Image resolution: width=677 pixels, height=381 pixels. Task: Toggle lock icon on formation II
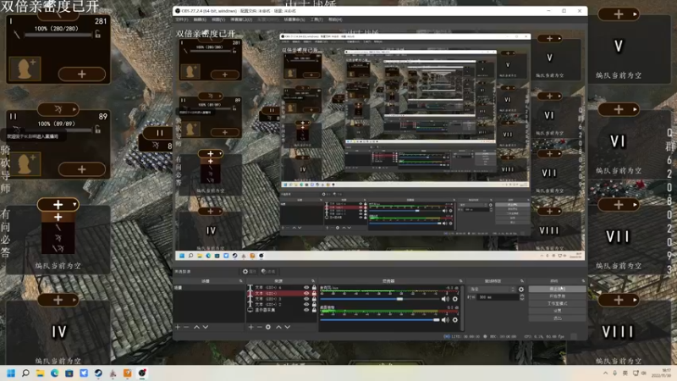pos(97,129)
